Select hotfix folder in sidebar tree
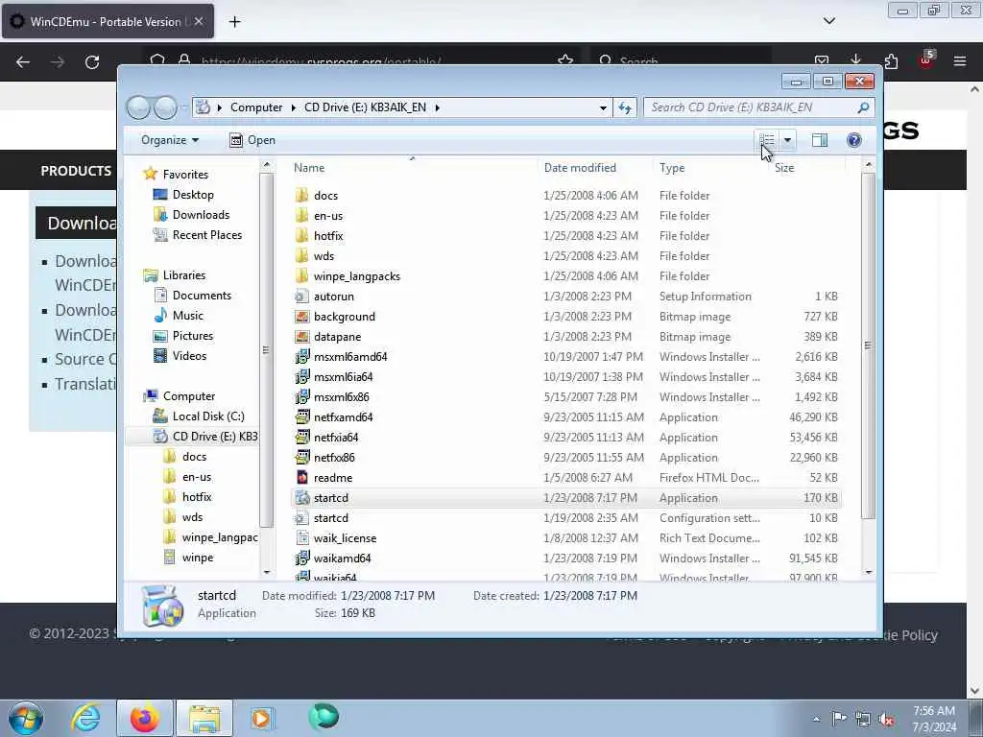 (197, 497)
